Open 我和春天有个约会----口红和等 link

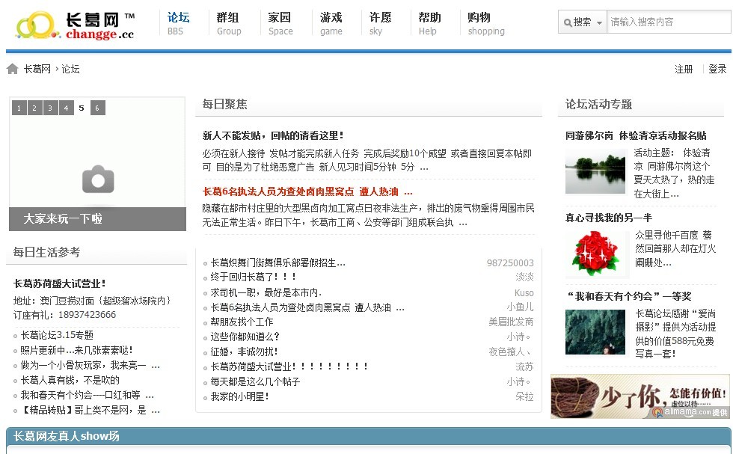click(88, 395)
